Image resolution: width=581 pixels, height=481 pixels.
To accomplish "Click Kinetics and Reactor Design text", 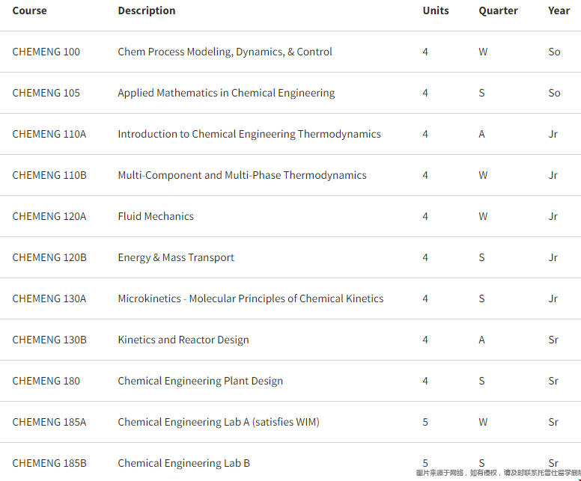I will 183,340.
